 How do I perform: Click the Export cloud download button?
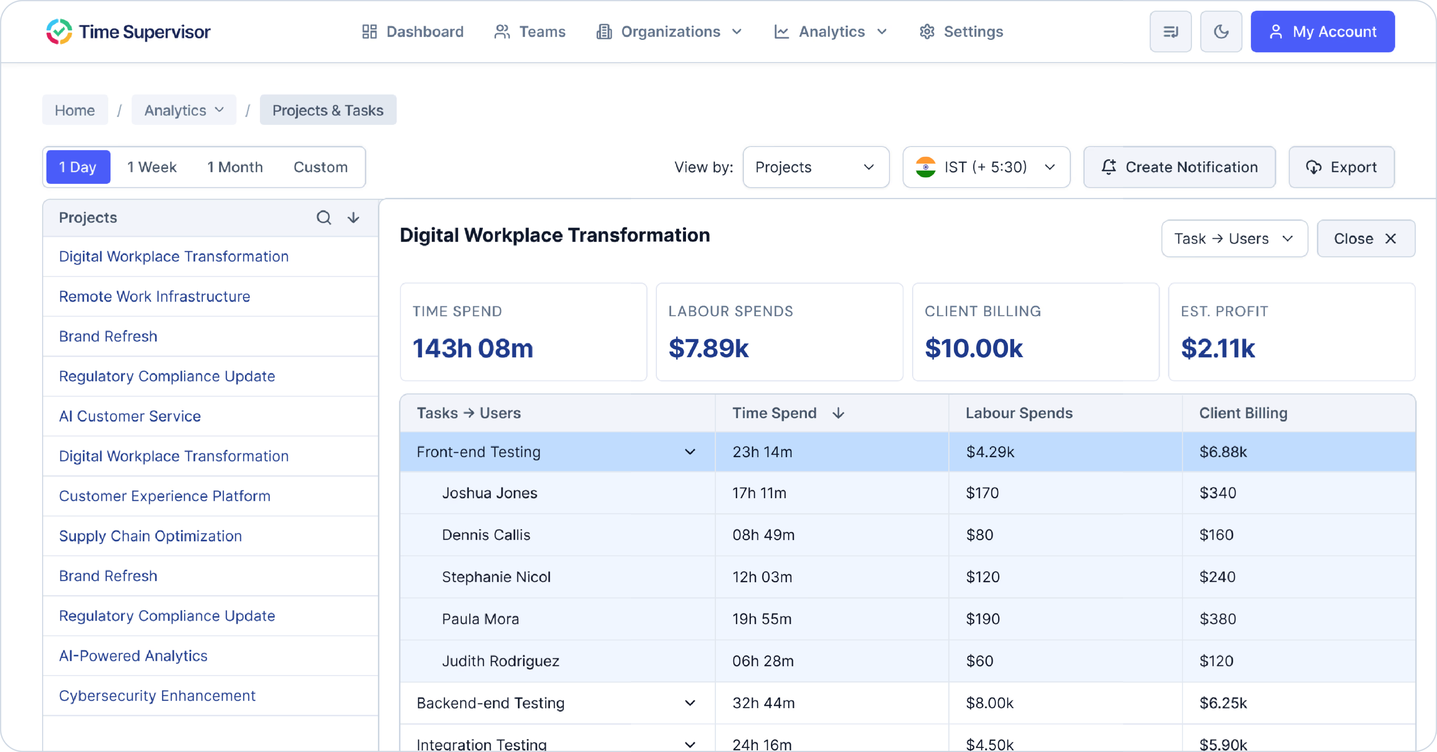[x=1341, y=167]
